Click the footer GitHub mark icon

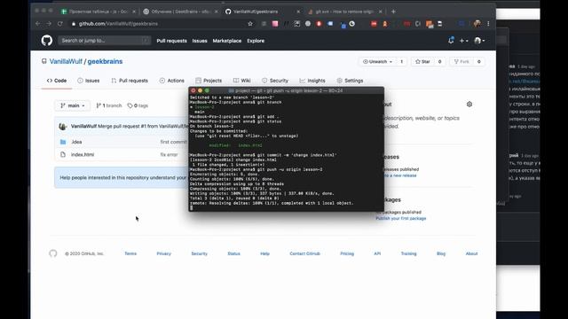pos(53,253)
